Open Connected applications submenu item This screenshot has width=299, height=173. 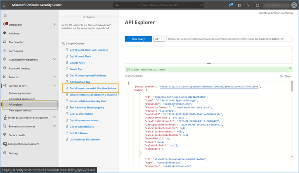pyautogui.click(x=22, y=99)
